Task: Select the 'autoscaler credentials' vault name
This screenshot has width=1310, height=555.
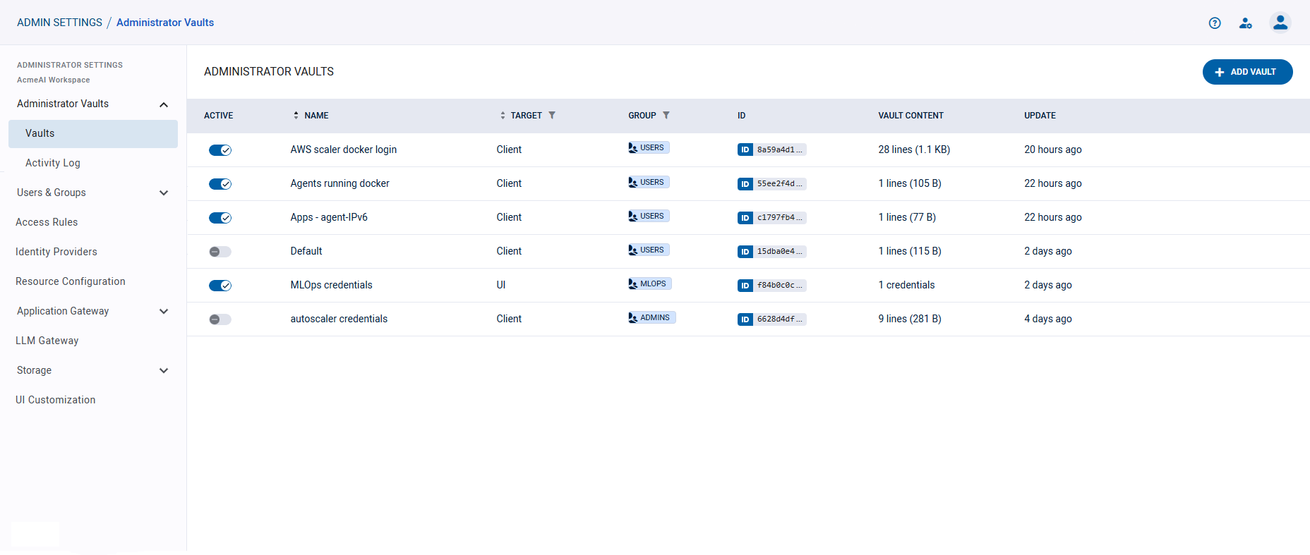Action: click(x=339, y=319)
